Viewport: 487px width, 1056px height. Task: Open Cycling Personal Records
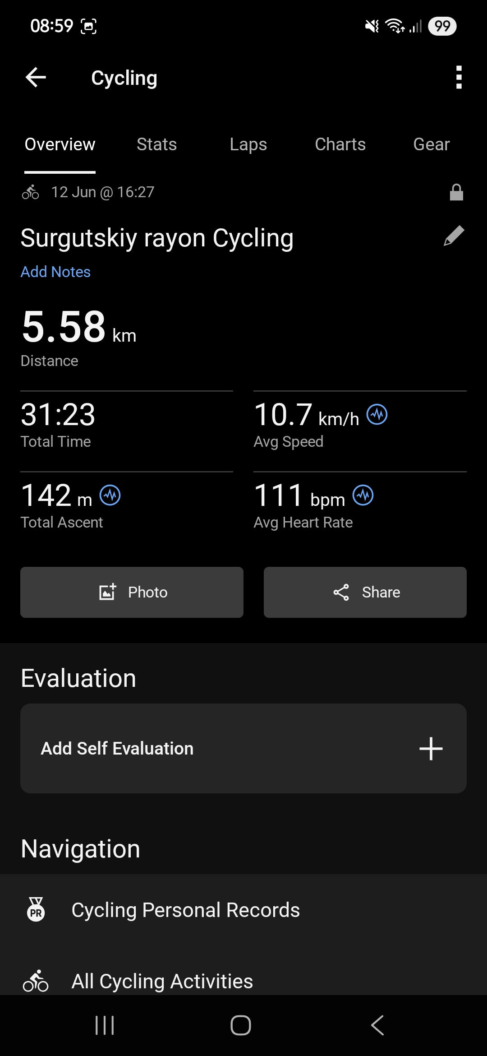tap(243, 910)
